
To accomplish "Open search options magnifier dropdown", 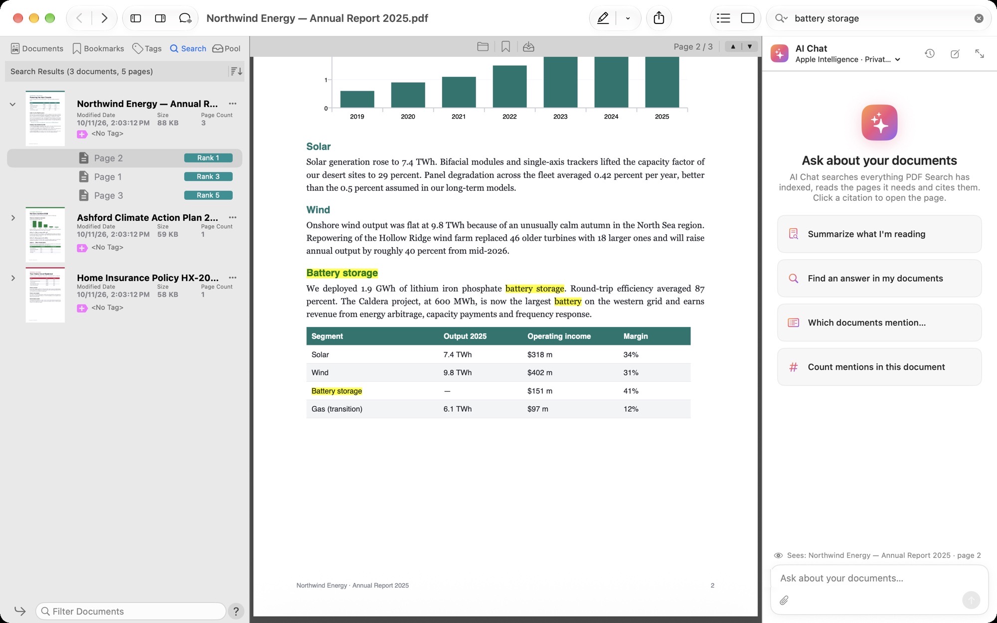I will [781, 18].
